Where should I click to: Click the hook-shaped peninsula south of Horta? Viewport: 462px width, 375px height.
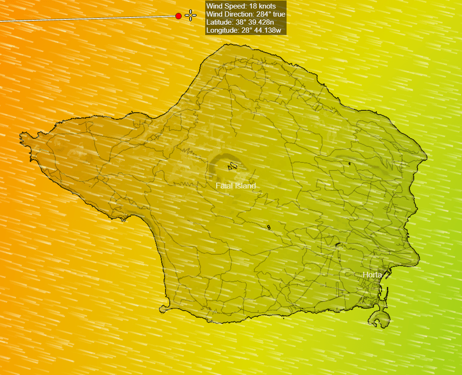click(x=379, y=319)
